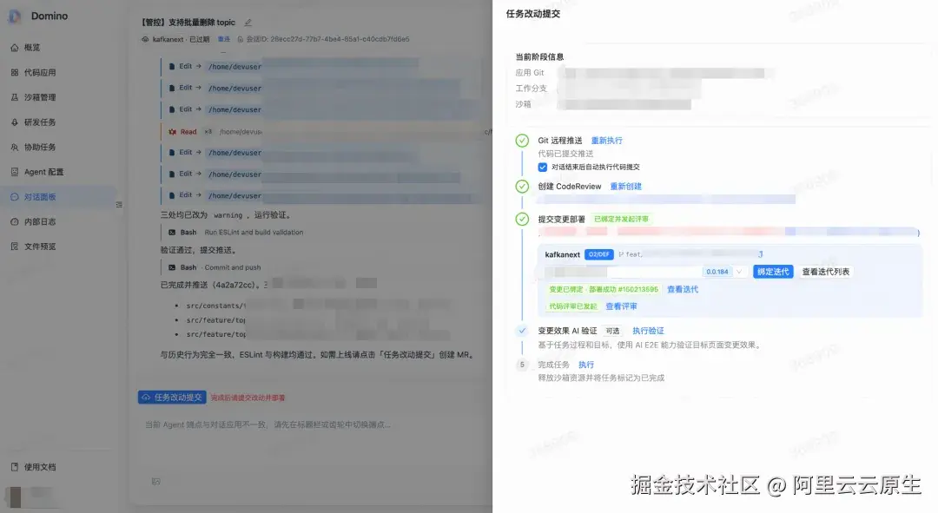Screen dimensions: 938x513
Task: Click 重新执行 for Git 远程推送
Action: pyautogui.click(x=606, y=141)
